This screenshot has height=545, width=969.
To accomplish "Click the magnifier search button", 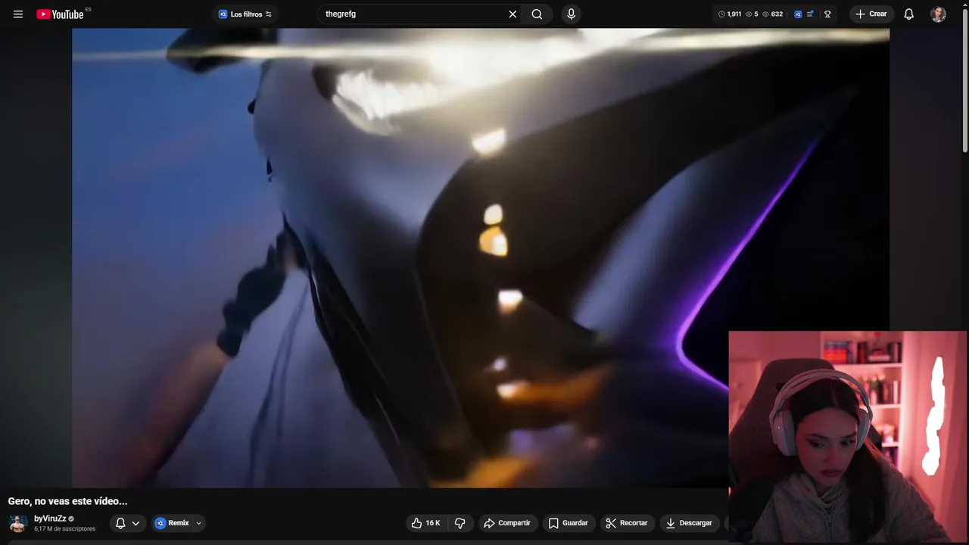I will click(x=537, y=14).
